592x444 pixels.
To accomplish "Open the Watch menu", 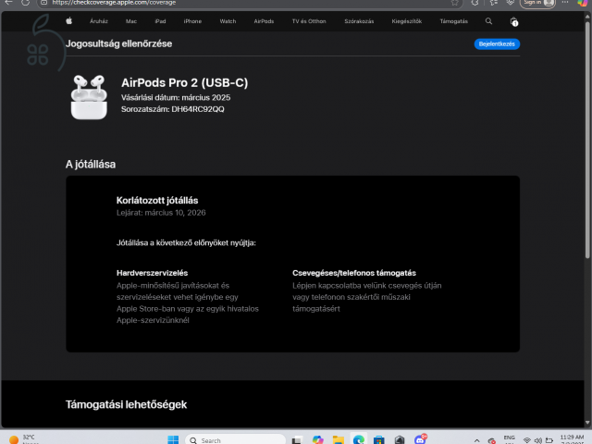I will [228, 21].
